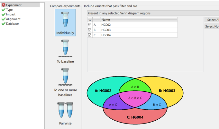Toggle the HG003 row checkbox
The image size is (219, 129).
[89, 30]
